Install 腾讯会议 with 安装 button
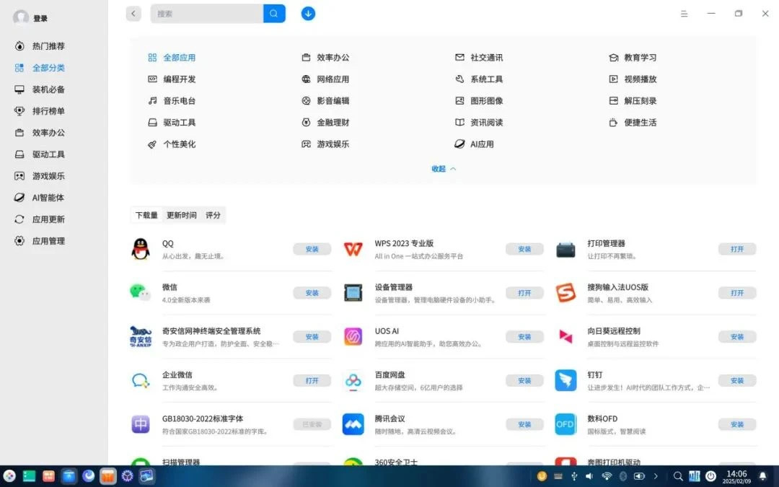This screenshot has height=487, width=779. tap(524, 424)
